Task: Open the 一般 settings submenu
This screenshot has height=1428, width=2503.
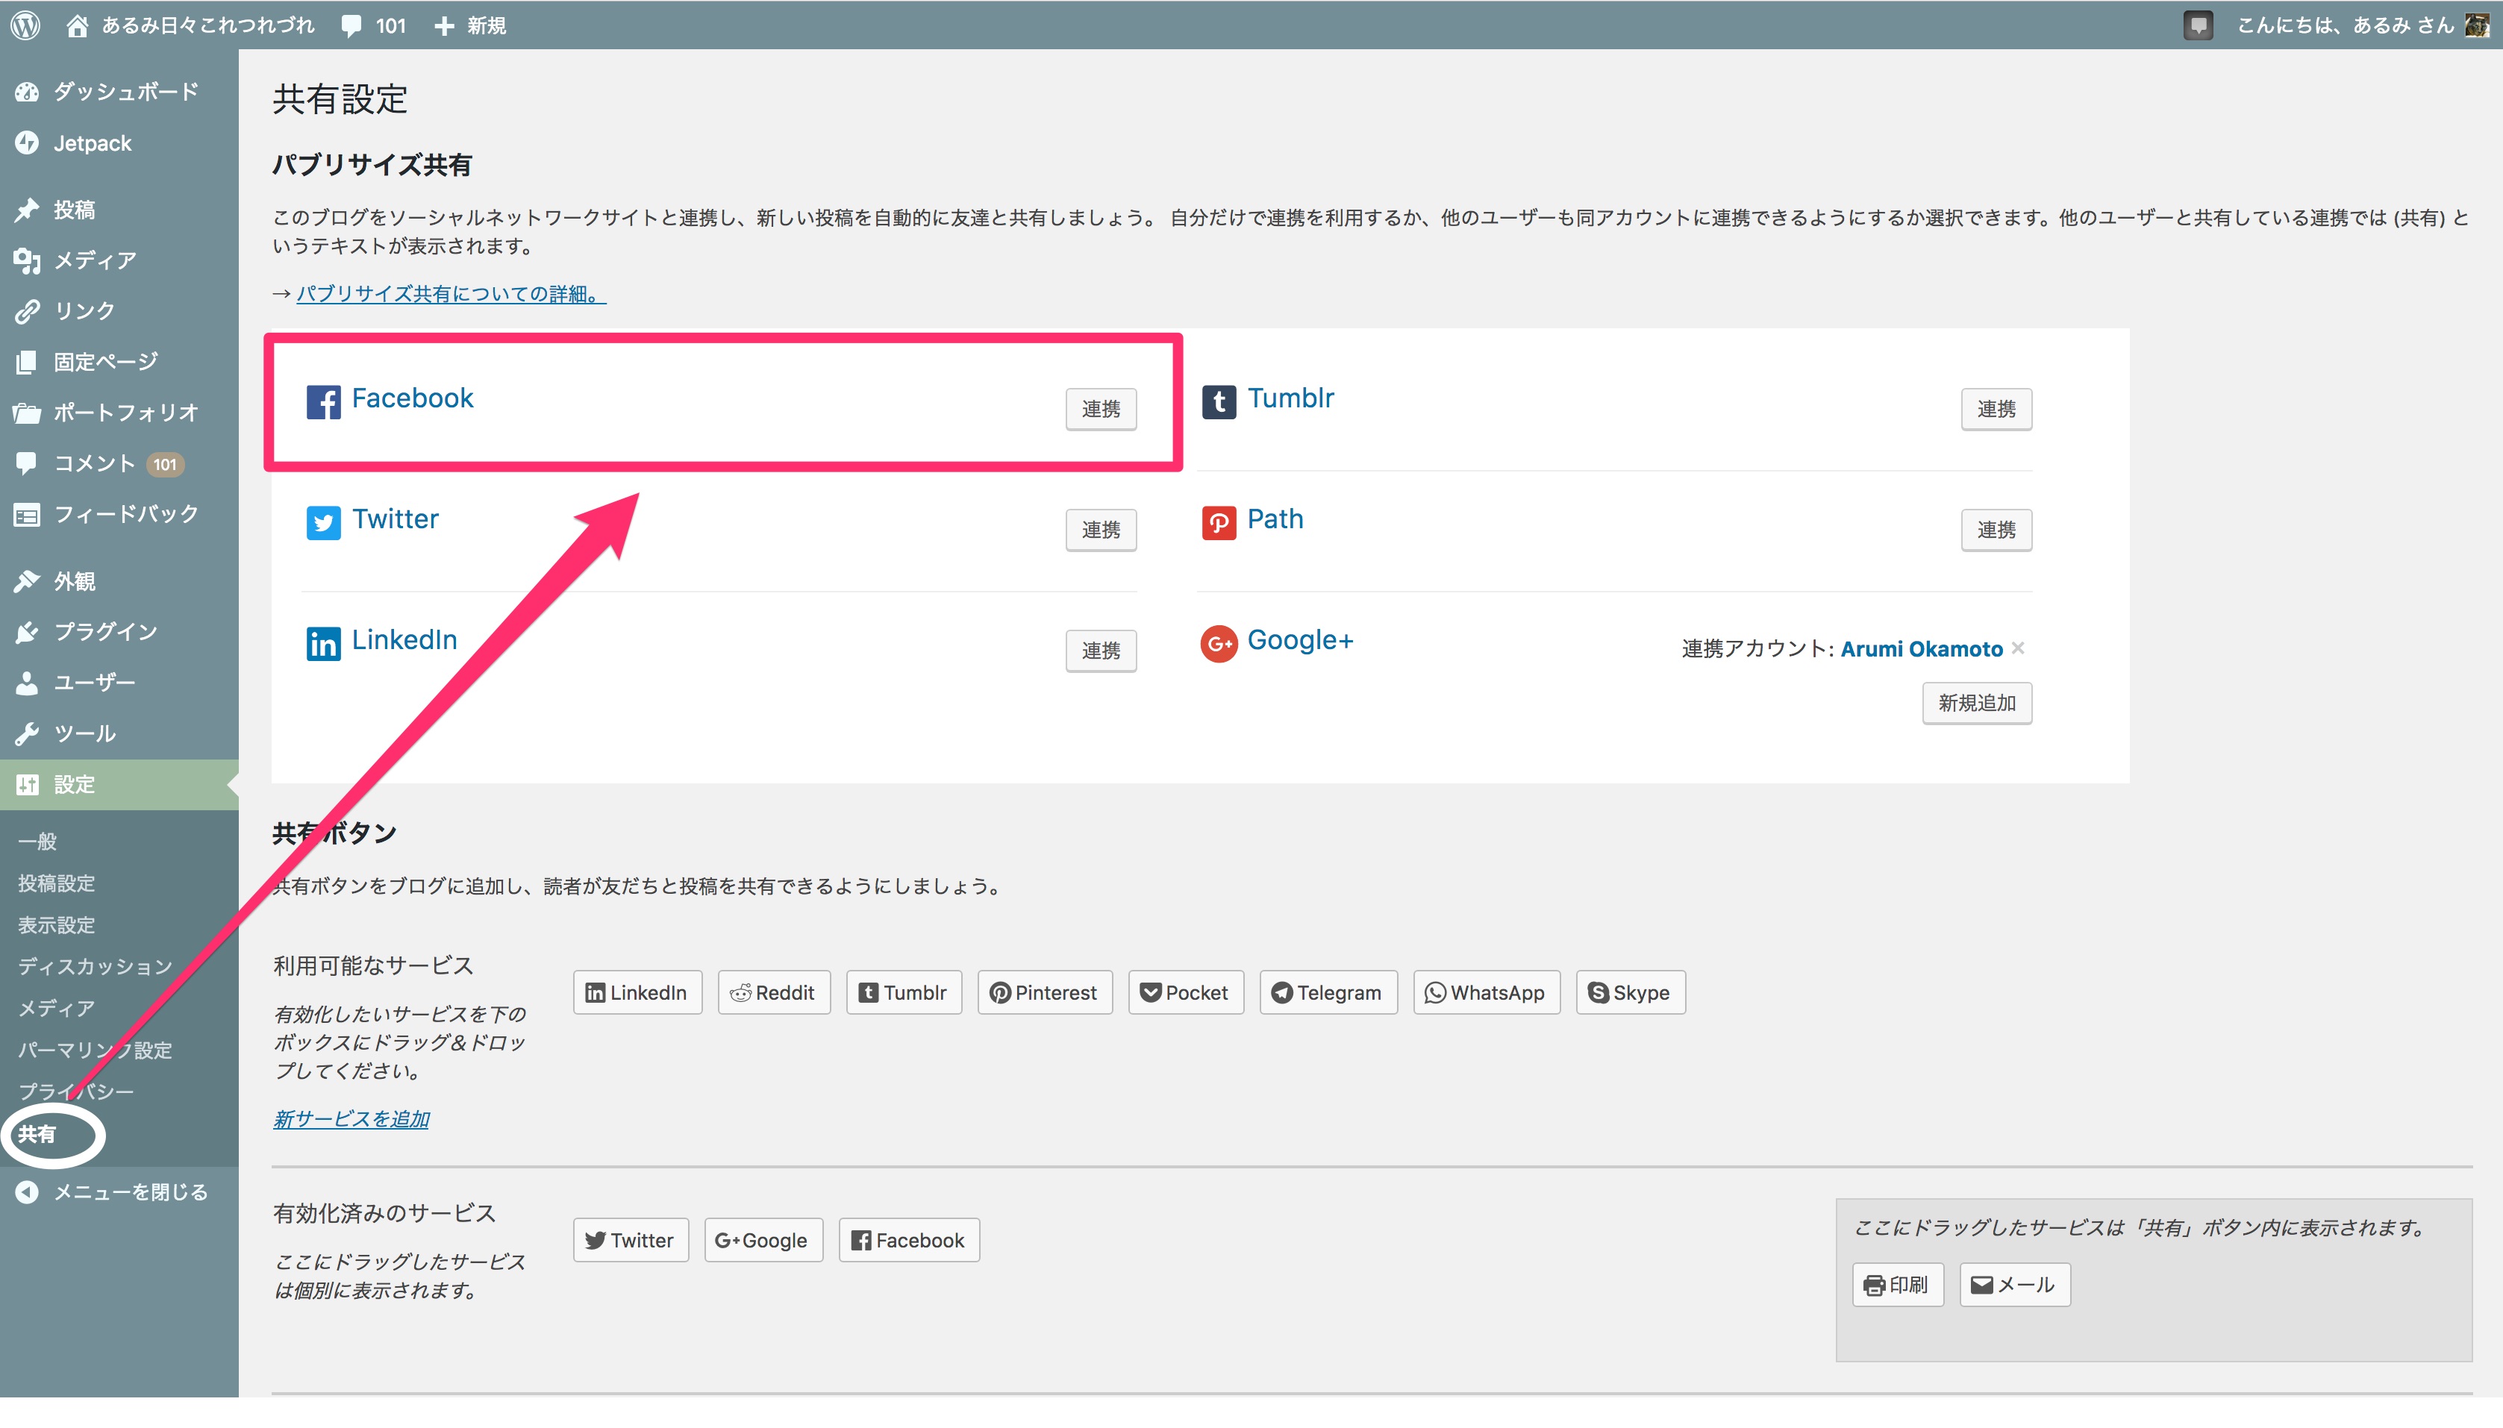Action: pyautogui.click(x=37, y=842)
